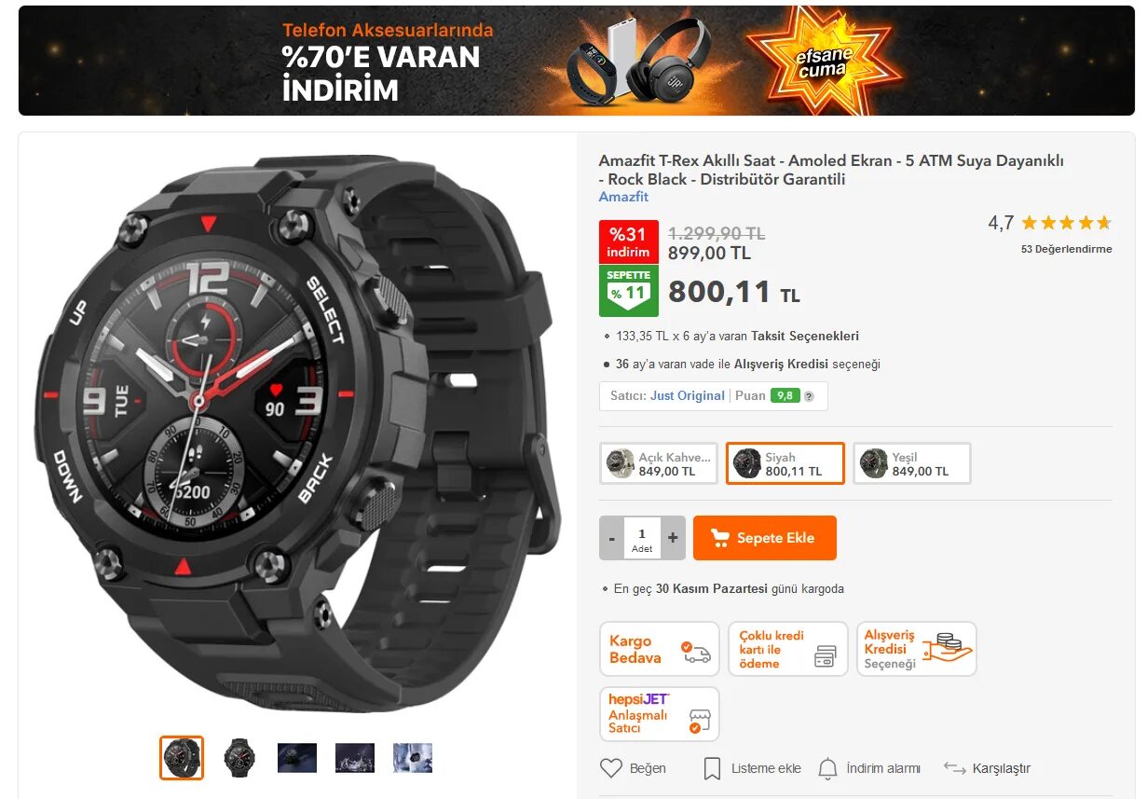1147x799 pixels.
Task: Open the Alışveriş Kredisi Seçeneği badge
Action: [x=916, y=649]
